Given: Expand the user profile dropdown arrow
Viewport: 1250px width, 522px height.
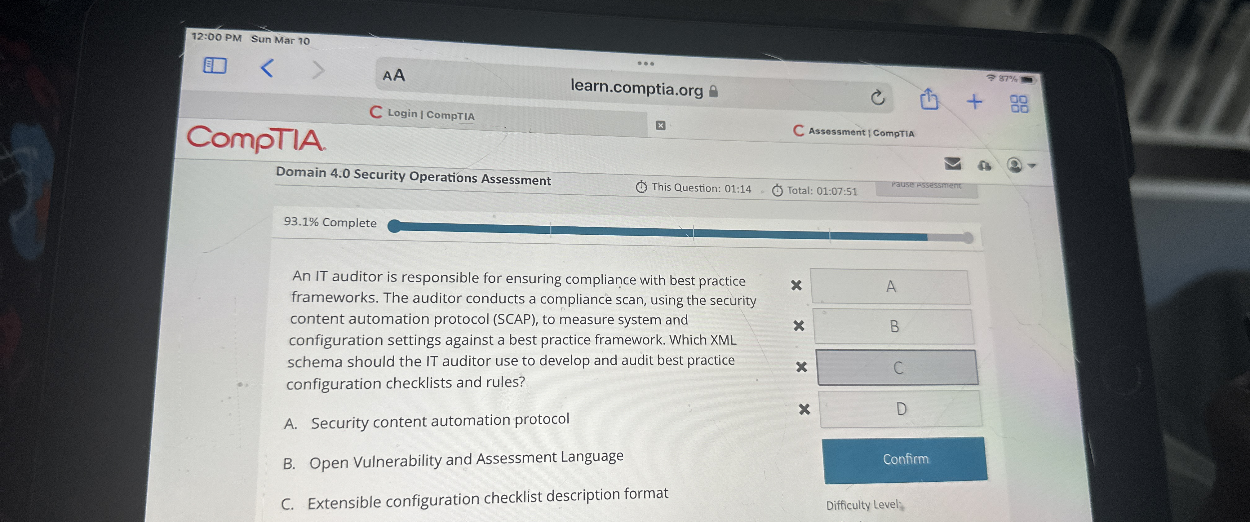Looking at the screenshot, I should point(1032,166).
